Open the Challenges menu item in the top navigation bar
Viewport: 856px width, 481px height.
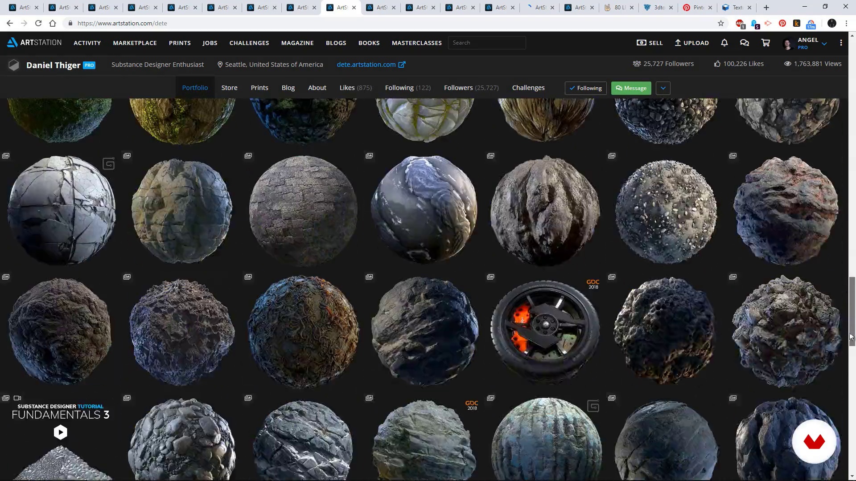coord(249,43)
